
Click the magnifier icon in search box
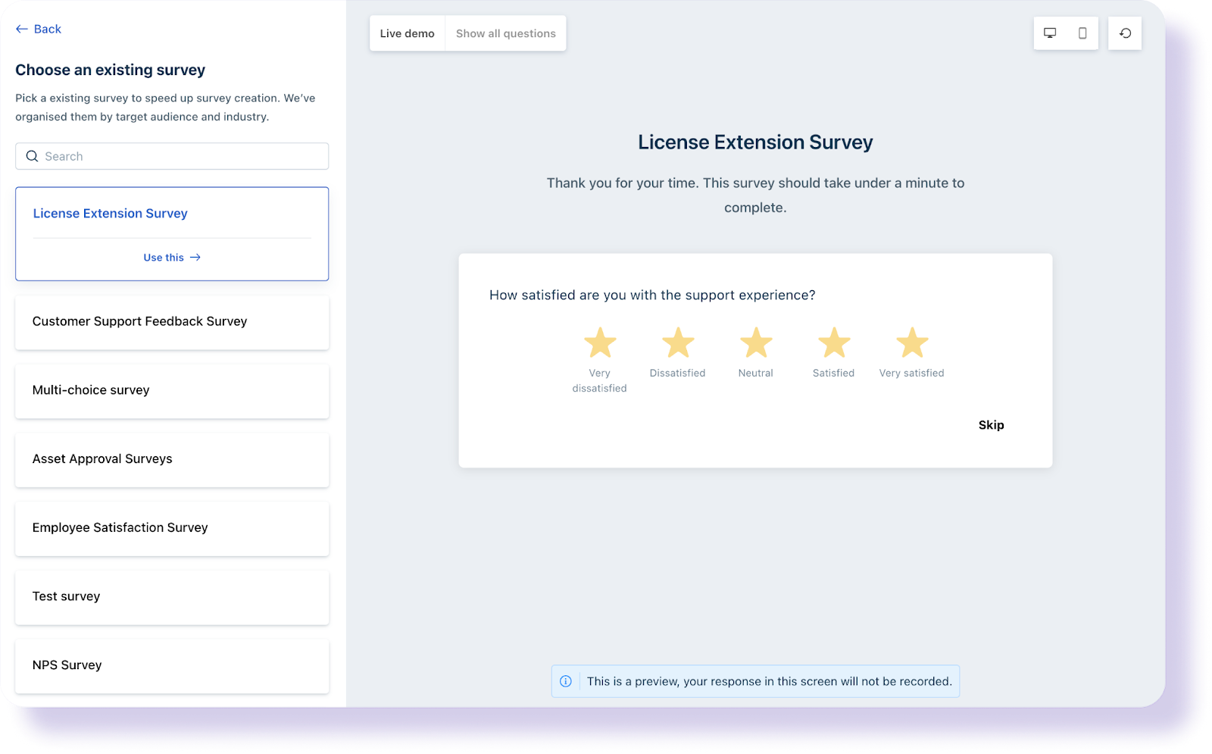[32, 156]
